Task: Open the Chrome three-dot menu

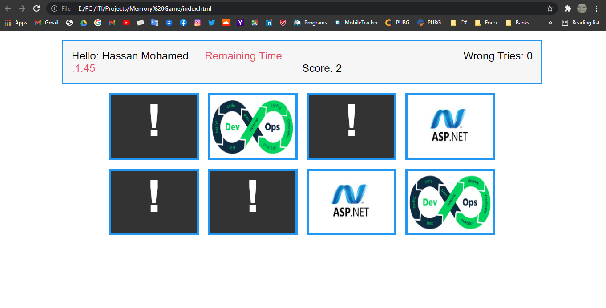Action: [597, 8]
